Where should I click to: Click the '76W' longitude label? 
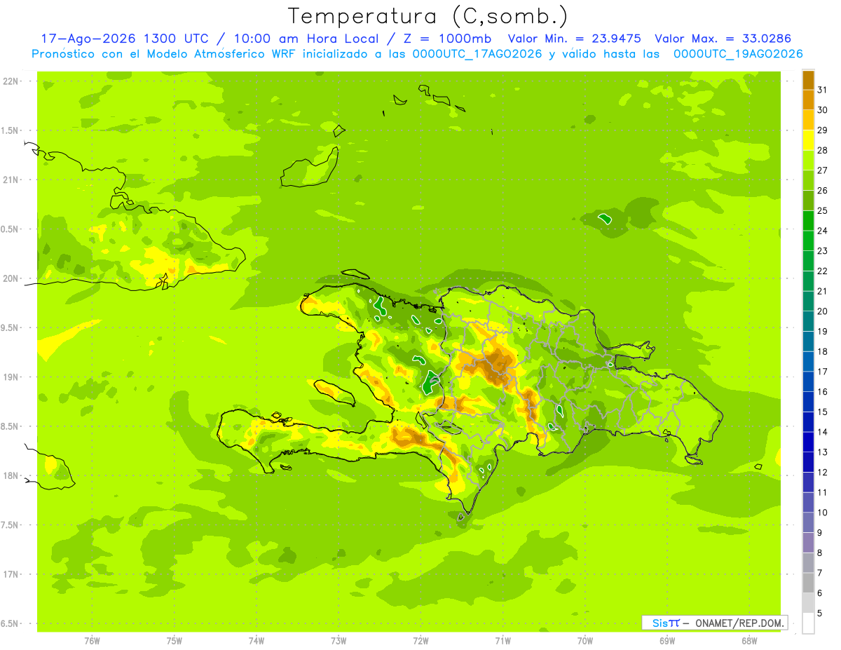[92, 641]
